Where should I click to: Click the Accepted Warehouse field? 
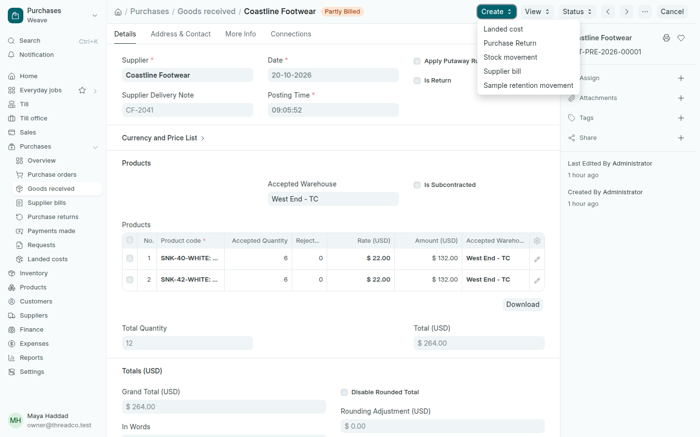coord(333,199)
